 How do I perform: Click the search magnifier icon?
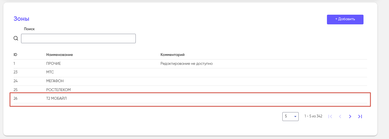(16, 38)
